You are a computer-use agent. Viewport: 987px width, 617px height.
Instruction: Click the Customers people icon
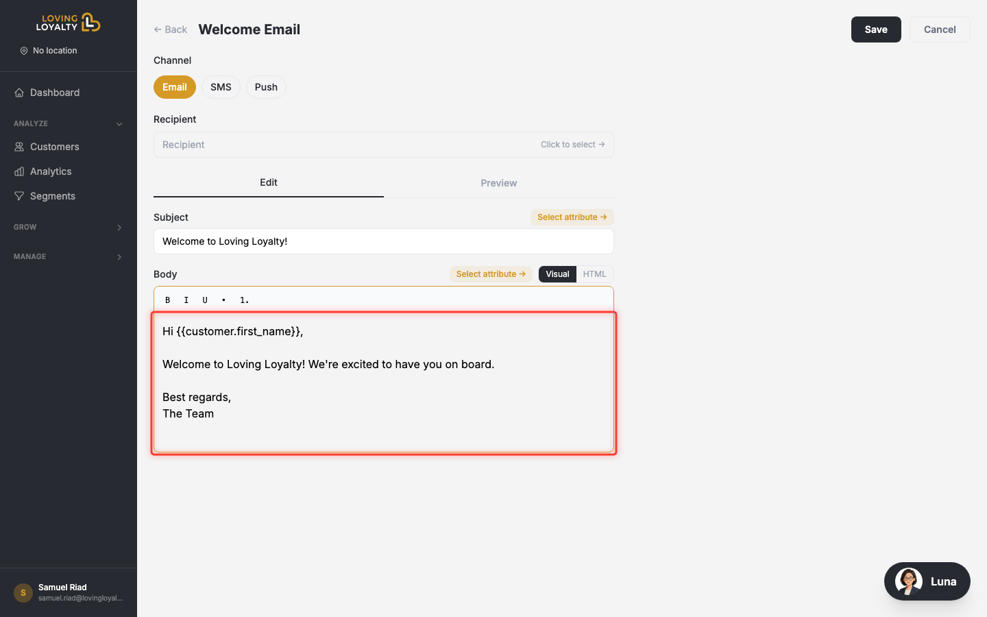click(19, 147)
